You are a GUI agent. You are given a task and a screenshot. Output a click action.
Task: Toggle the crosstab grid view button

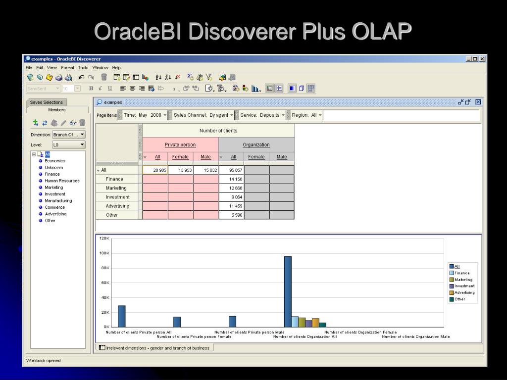(279, 88)
